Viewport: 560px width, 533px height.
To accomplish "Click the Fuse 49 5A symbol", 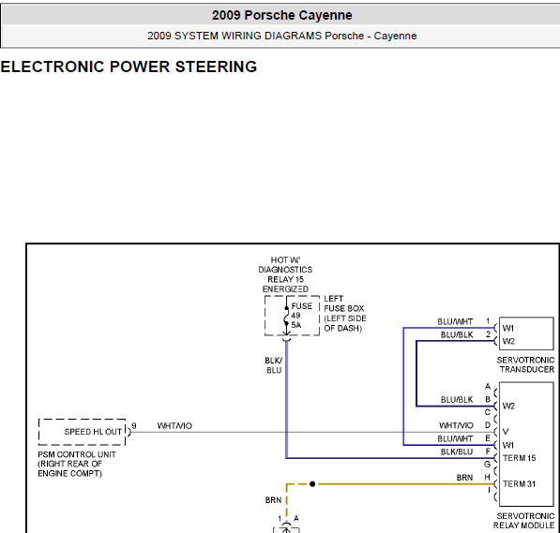I will click(x=286, y=316).
